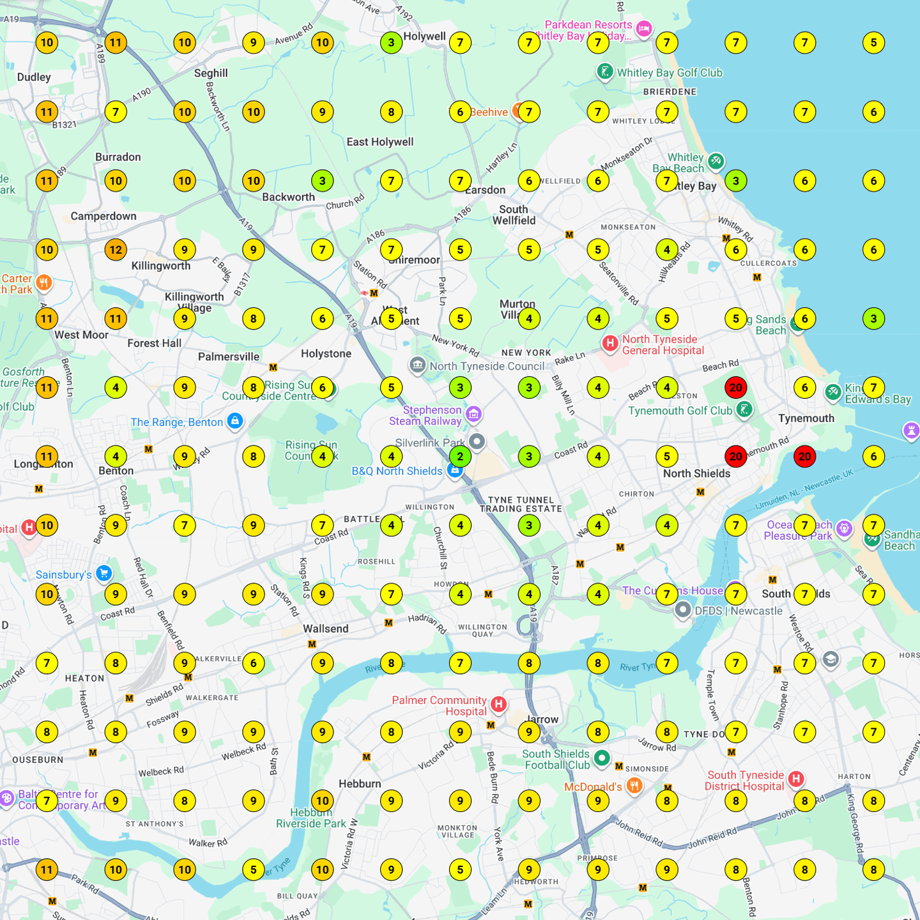Viewport: 920px width, 920px height.
Task: Click the "Palmersville" place label
Action: click(229, 356)
